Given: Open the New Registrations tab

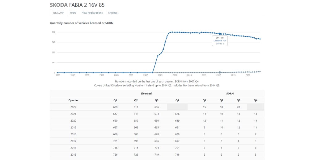Looking at the screenshot, I should point(92,13).
